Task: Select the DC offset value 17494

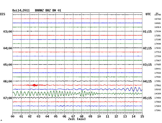Action: (x=158, y=44)
